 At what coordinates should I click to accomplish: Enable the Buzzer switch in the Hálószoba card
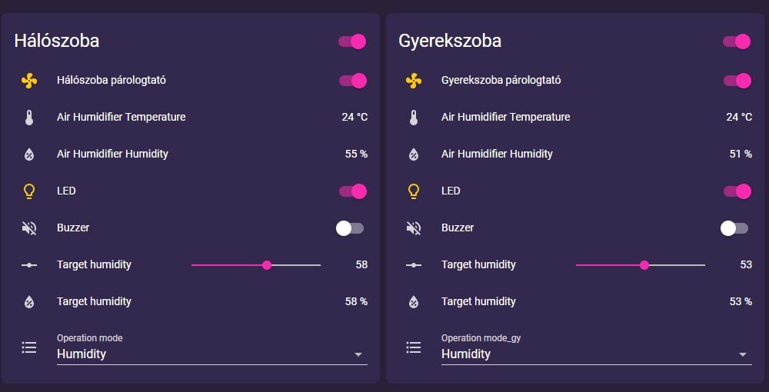[350, 228]
